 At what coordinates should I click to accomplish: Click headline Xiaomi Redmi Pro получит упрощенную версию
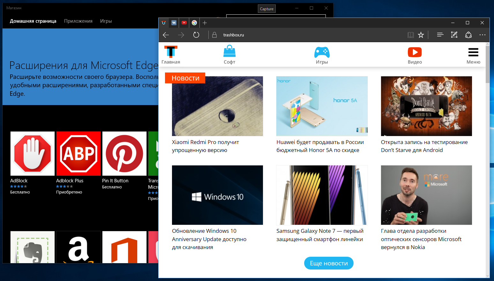pyautogui.click(x=206, y=146)
